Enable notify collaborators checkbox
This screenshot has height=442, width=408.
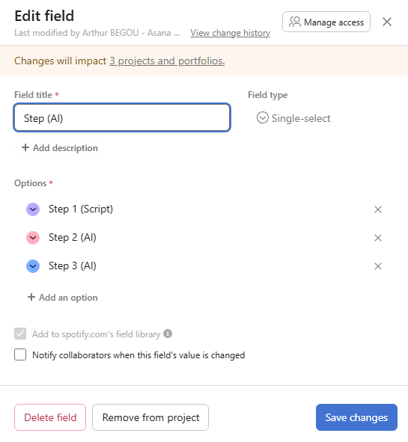[x=20, y=354]
